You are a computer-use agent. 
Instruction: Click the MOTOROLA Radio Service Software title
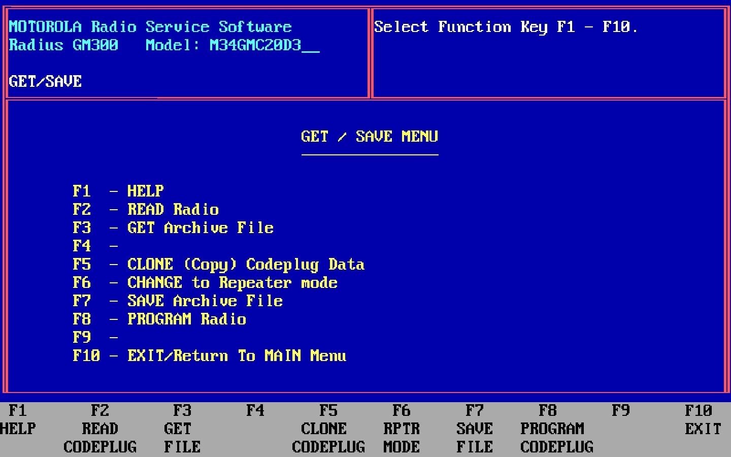(x=150, y=26)
